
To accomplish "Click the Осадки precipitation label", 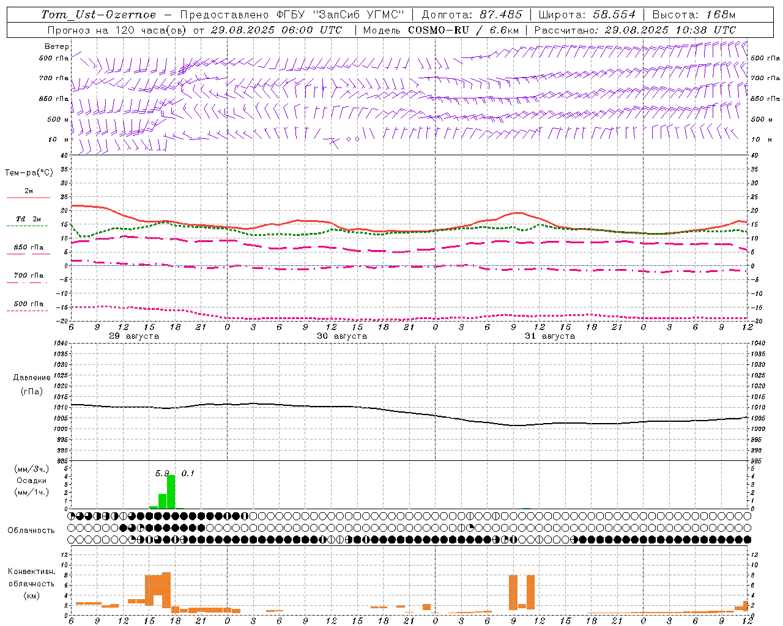I will click(x=32, y=481).
